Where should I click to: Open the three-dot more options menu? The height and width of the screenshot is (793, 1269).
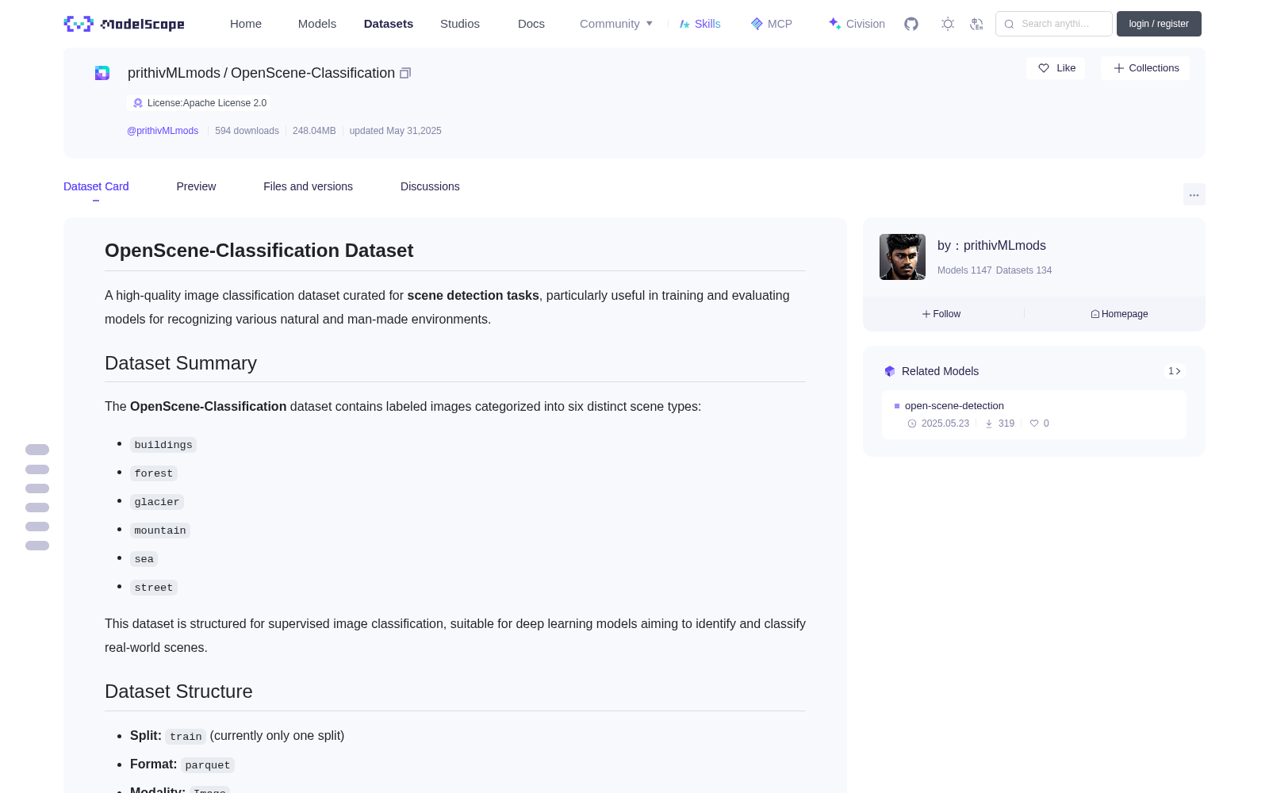[1194, 194]
